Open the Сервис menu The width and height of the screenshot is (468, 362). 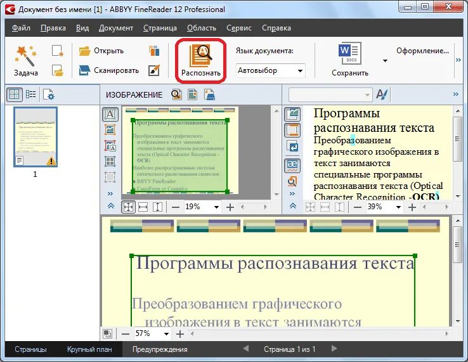[239, 28]
